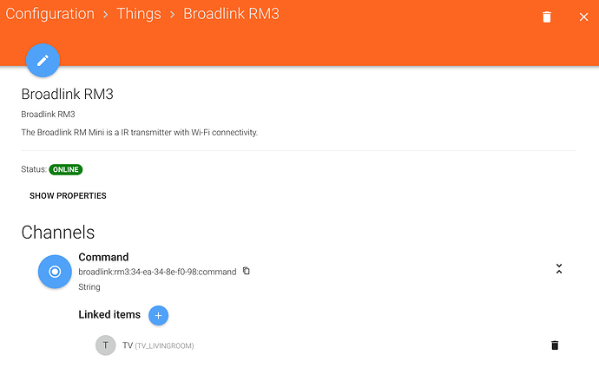Select the Broadlink RM3 breadcrumb entry
This screenshot has height=368, width=599.
coord(231,14)
